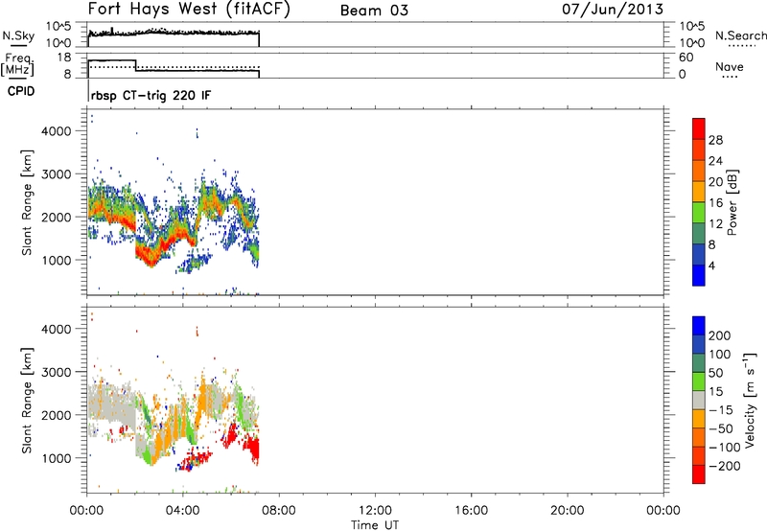Click the "N.Search" legend label
The width and height of the screenshot is (767, 531).
[740, 35]
